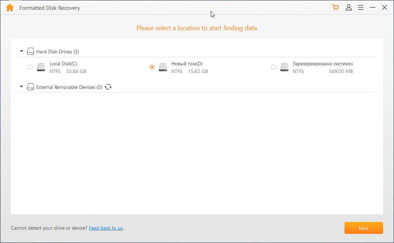
Task: Click the Local Disk(C) drive icon
Action: [41, 67]
